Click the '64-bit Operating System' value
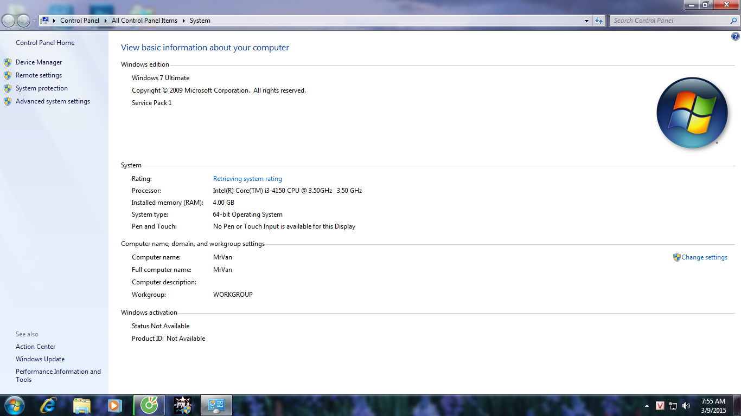 pyautogui.click(x=248, y=214)
